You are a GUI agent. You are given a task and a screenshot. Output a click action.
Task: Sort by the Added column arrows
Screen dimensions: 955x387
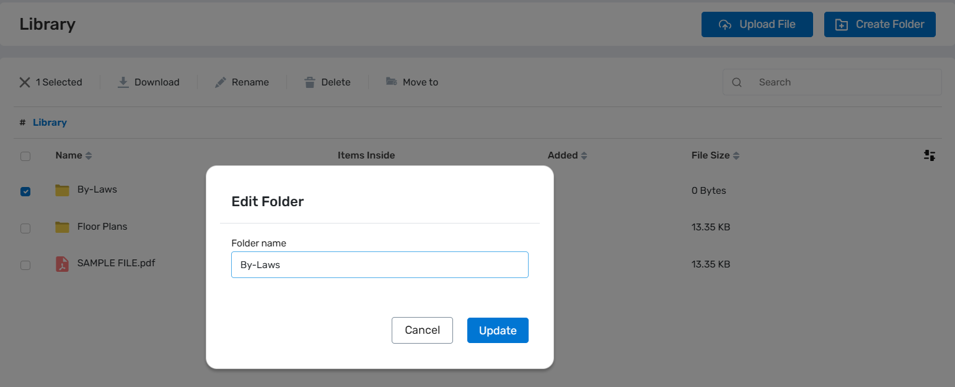pyautogui.click(x=584, y=156)
